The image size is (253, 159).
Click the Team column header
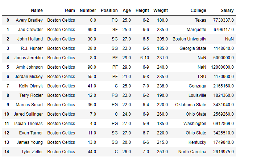69,10
